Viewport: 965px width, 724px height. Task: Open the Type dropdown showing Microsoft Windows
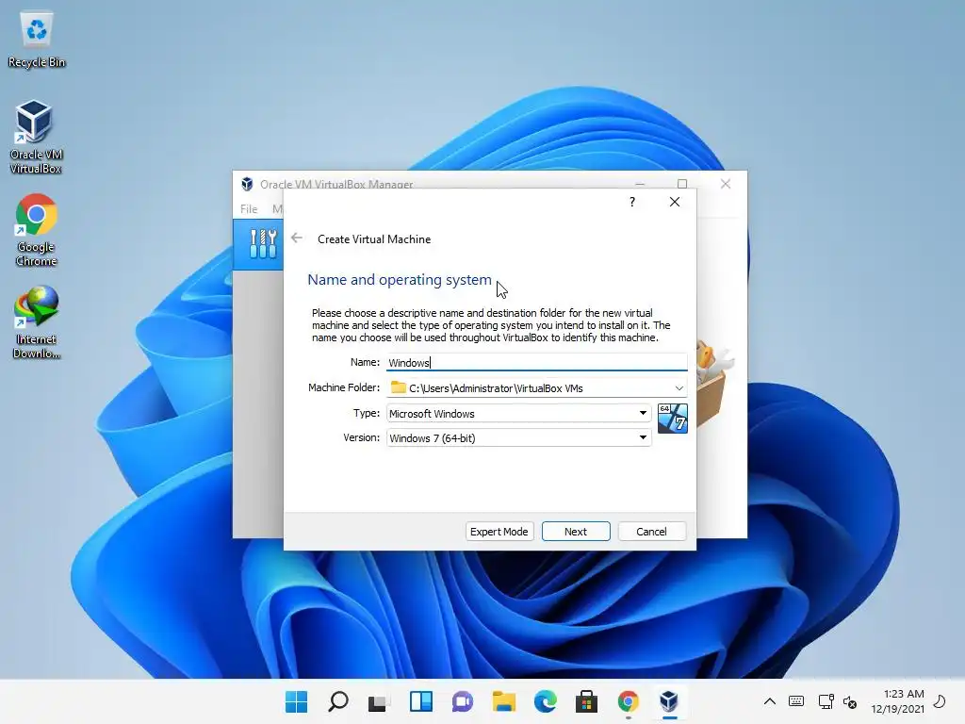coord(519,413)
